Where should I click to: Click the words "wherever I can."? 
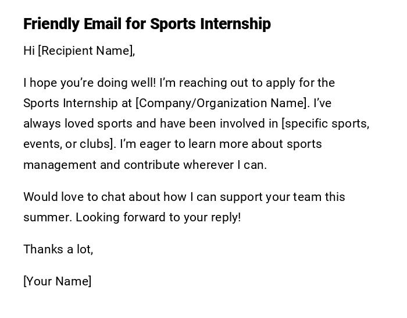coord(225,164)
